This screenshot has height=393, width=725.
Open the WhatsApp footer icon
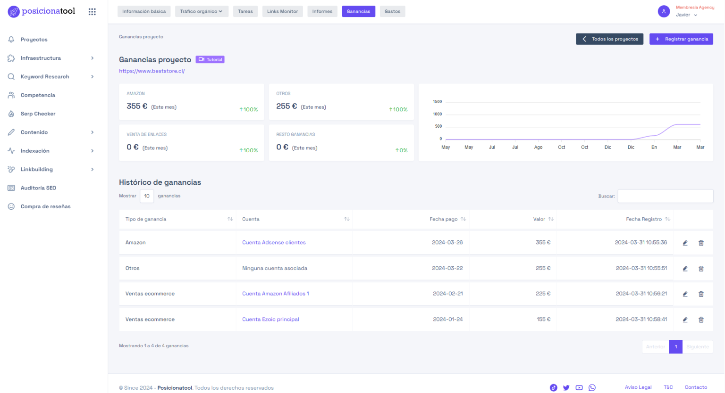click(592, 388)
